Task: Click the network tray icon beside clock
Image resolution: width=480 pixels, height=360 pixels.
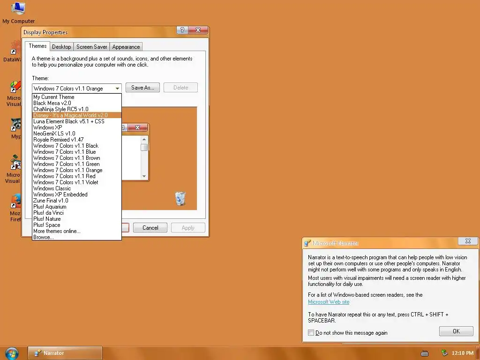Action: tap(444, 353)
